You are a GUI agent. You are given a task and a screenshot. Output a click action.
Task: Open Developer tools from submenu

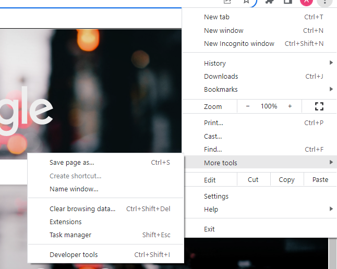pos(106,255)
